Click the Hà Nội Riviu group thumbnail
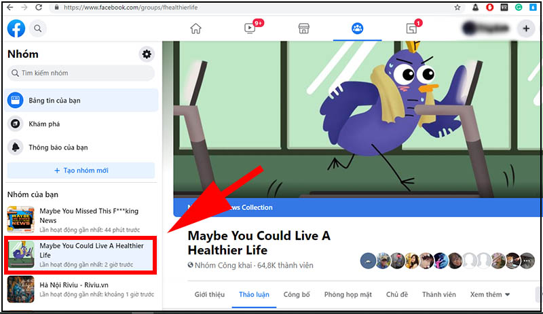The height and width of the screenshot is (314, 543). coord(21,289)
